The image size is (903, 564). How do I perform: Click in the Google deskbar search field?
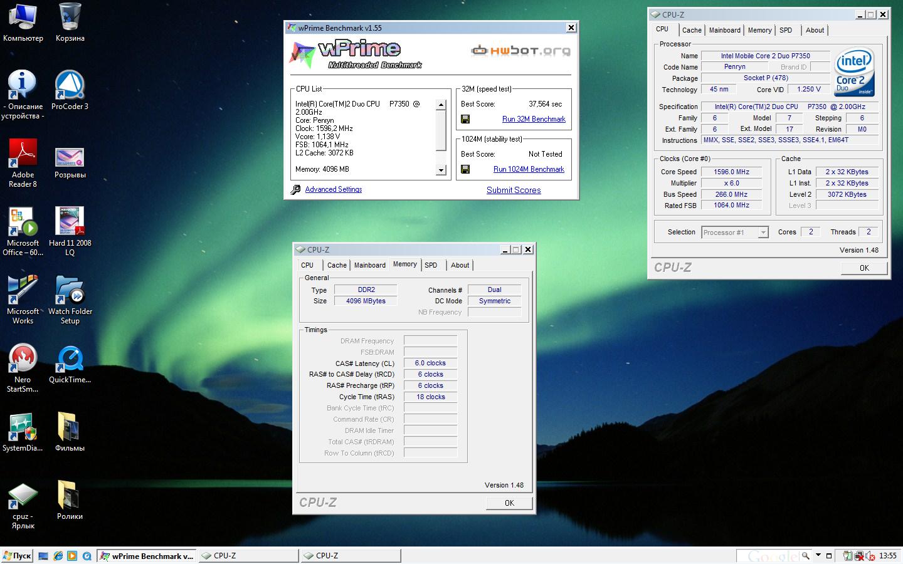click(x=768, y=555)
